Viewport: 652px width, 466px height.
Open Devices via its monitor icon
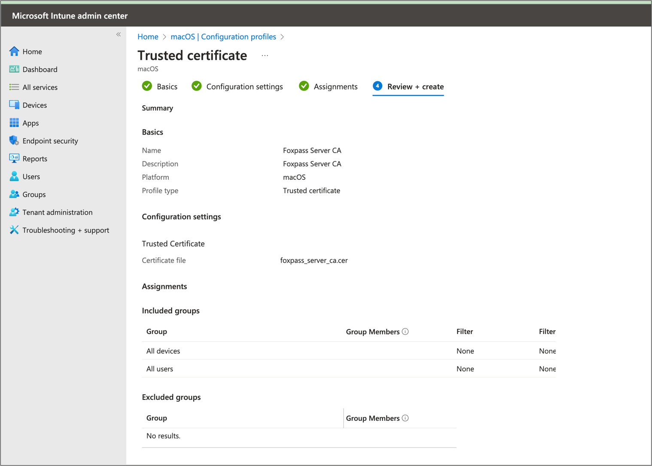point(14,105)
